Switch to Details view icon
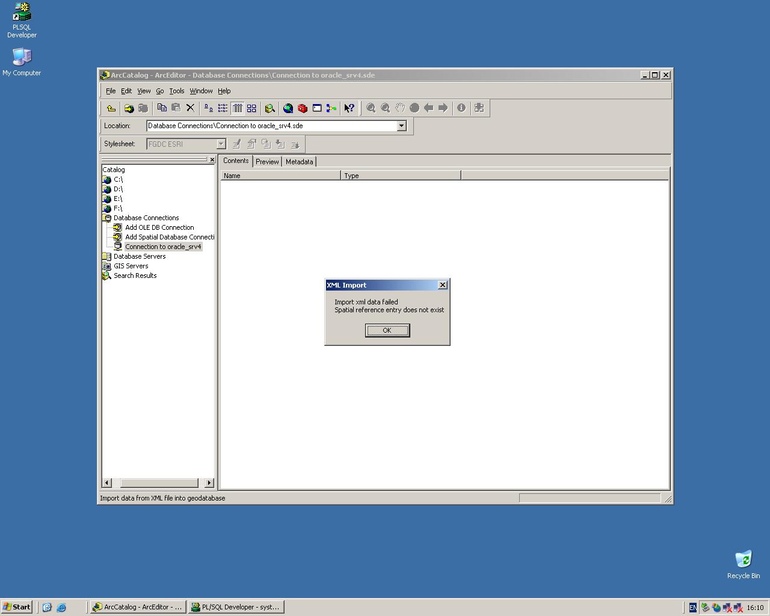Image resolution: width=770 pixels, height=616 pixels. click(x=238, y=108)
